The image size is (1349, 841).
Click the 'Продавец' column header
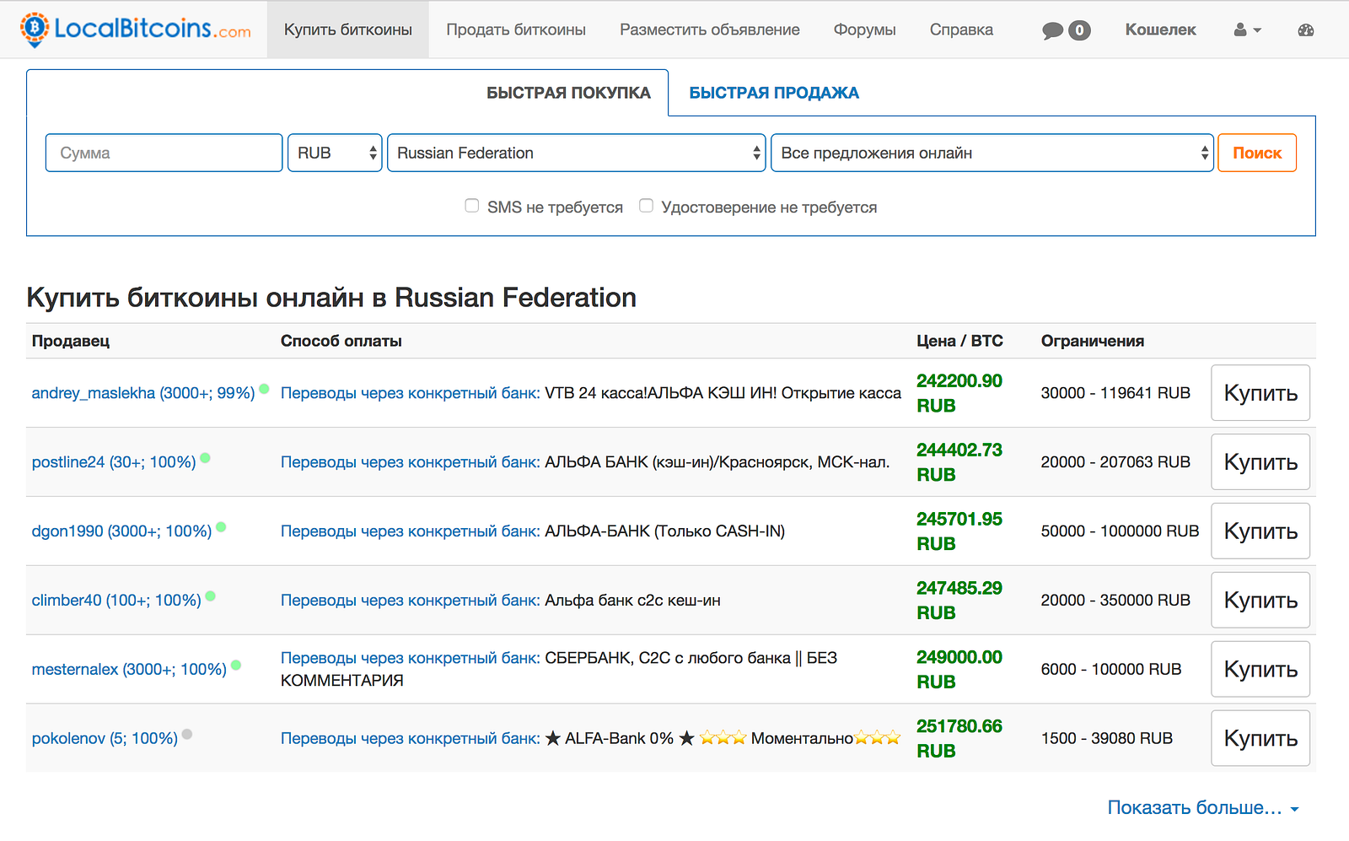coord(71,341)
